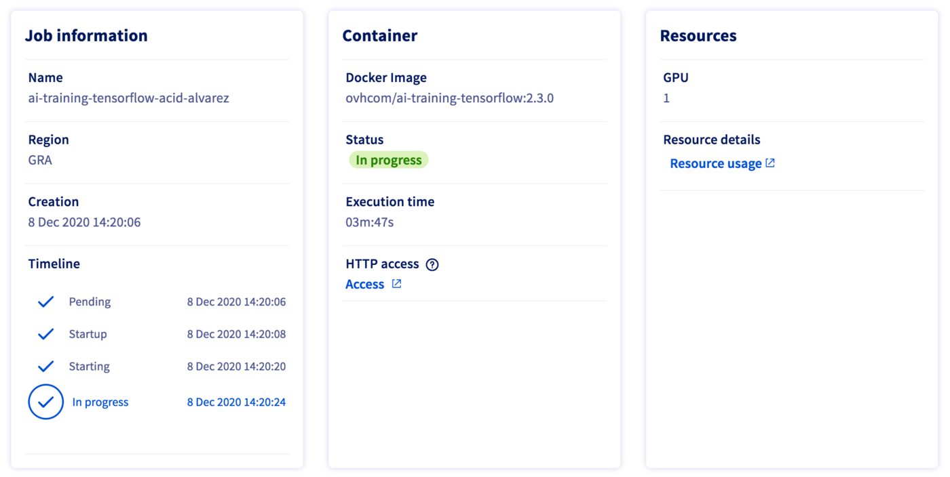This screenshot has width=950, height=477.
Task: Click the external link icon beside Resource usage
Action: point(770,163)
